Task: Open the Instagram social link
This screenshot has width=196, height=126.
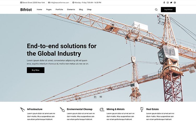Action: point(168,3)
